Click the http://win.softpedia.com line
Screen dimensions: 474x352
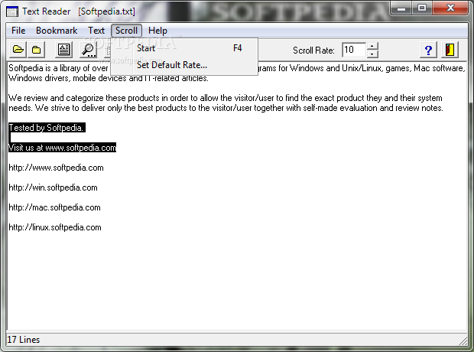point(53,187)
